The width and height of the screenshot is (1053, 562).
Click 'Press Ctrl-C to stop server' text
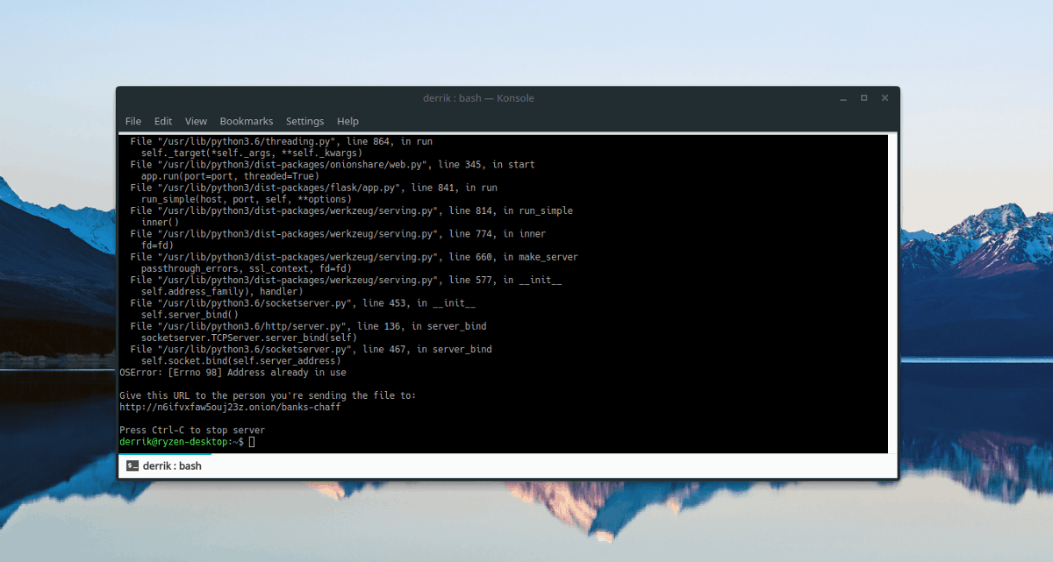(192, 430)
